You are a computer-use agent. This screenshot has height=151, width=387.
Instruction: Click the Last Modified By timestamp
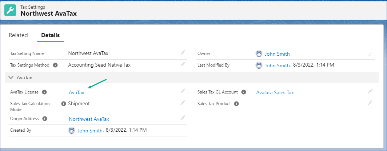click(314, 65)
